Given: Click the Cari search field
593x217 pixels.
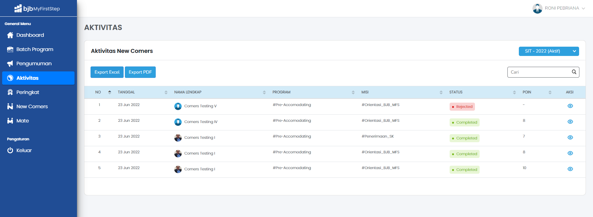Looking at the screenshot, I should pos(539,72).
